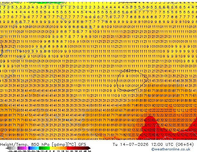
Task: Click the '-54' label on the color scale
Action: tap(10, 151)
